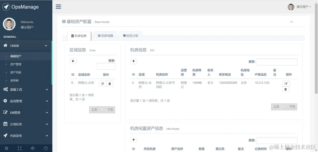318x152 pixels.
Task: Sort idle assets by 资产名称 column
Action: [177, 149]
